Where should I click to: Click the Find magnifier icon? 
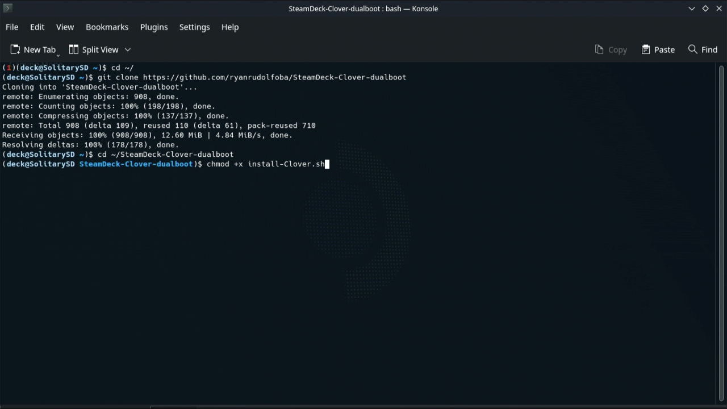coord(692,49)
